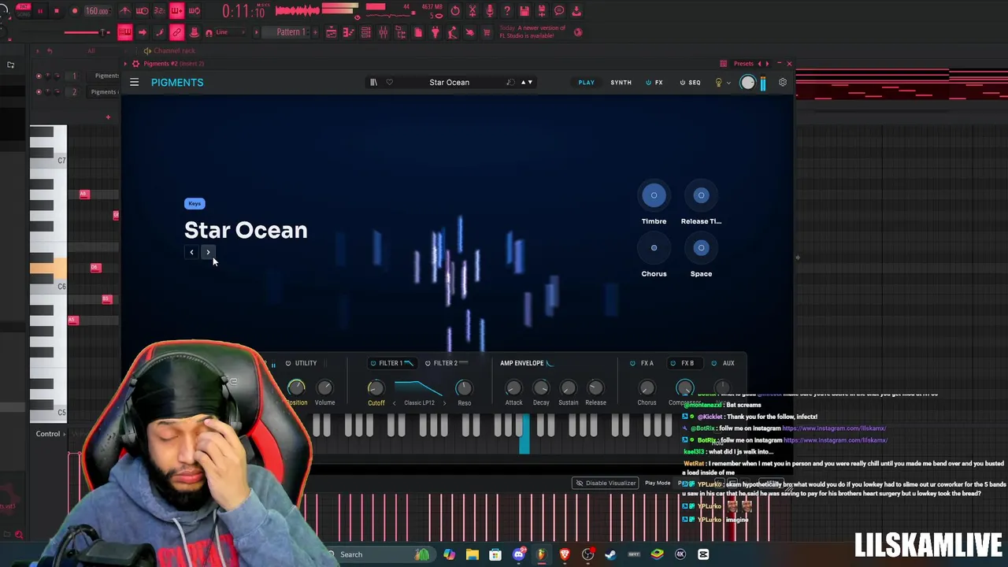Click the Release Time macro knob
The image size is (1008, 567).
point(701,195)
